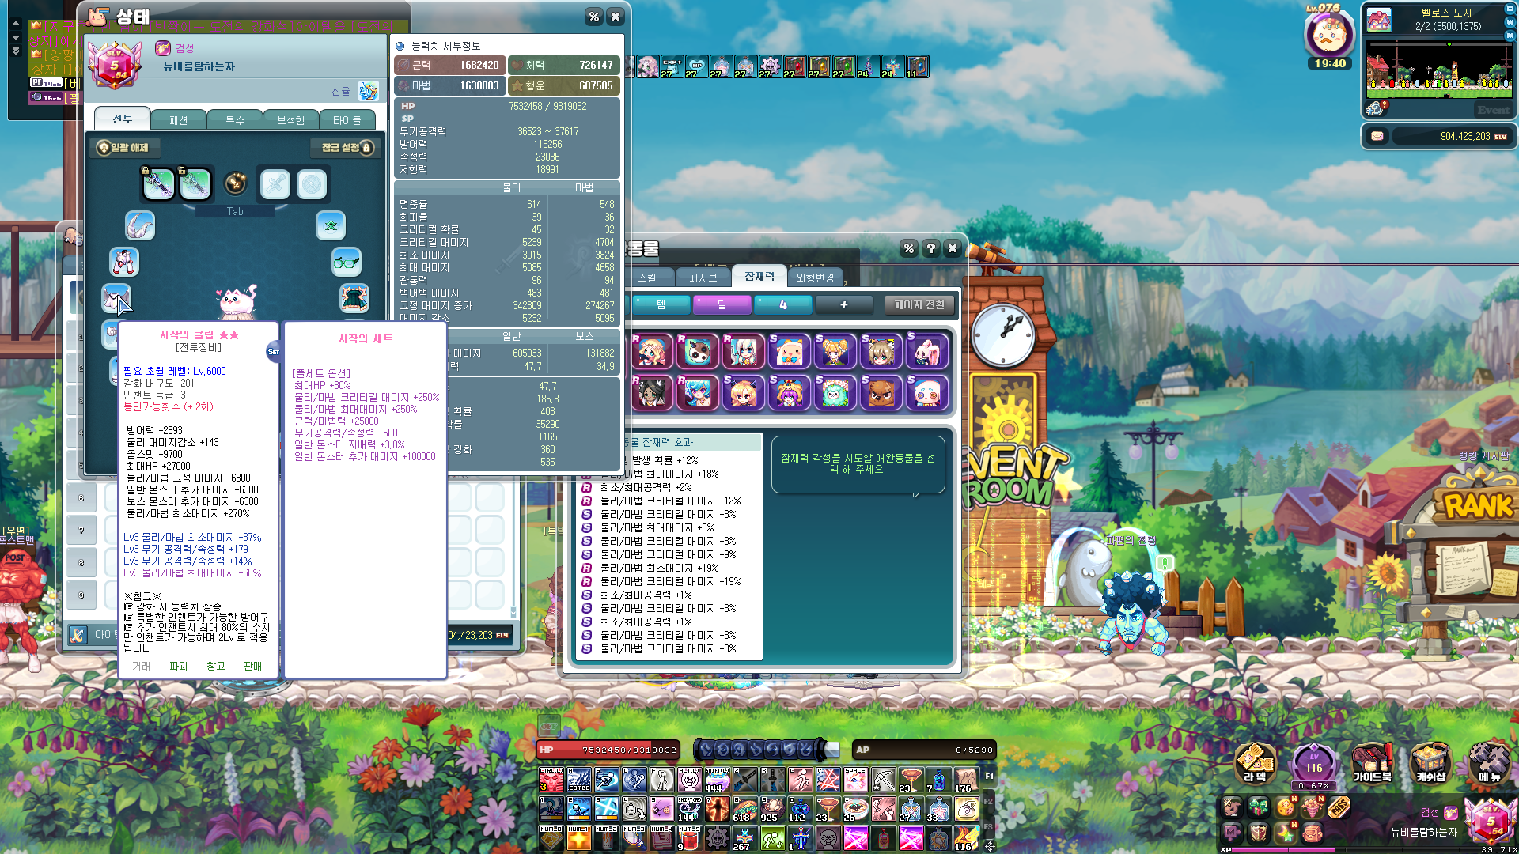Click the 검성 class icon in status window
Image resolution: width=1519 pixels, height=854 pixels.
[163, 48]
